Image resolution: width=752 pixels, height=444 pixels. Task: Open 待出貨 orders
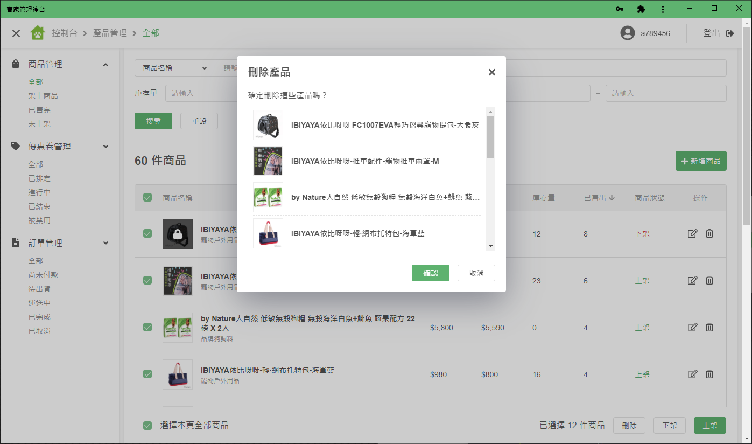39,289
